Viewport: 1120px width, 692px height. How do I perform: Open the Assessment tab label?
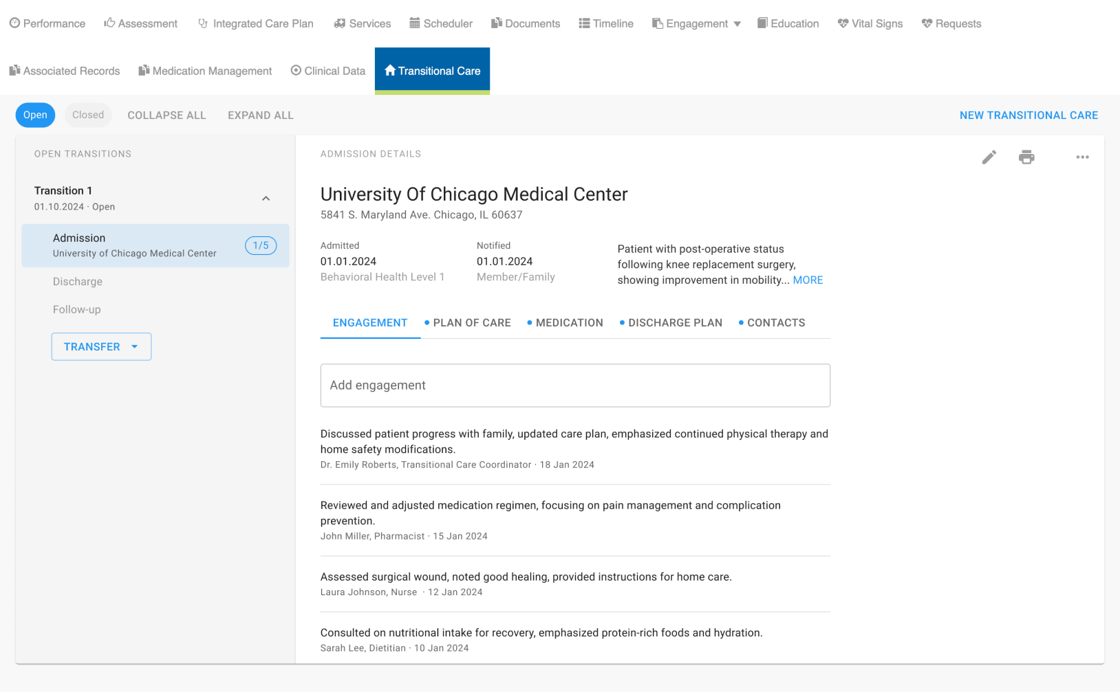click(x=148, y=23)
